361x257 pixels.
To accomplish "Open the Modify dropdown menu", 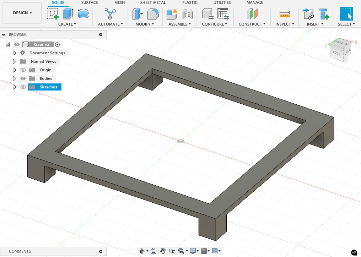I will click(145, 24).
